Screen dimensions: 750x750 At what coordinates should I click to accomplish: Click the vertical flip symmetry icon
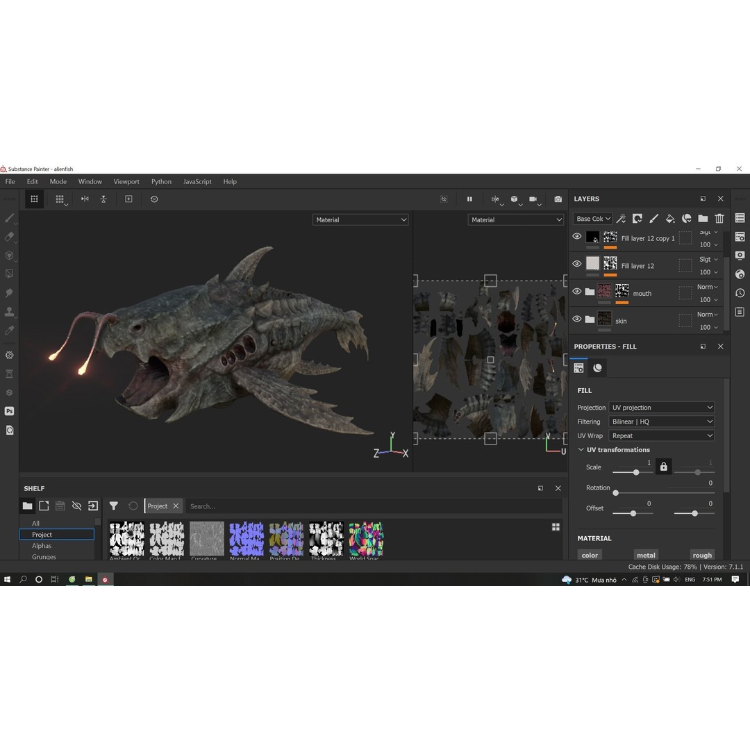pyautogui.click(x=103, y=199)
